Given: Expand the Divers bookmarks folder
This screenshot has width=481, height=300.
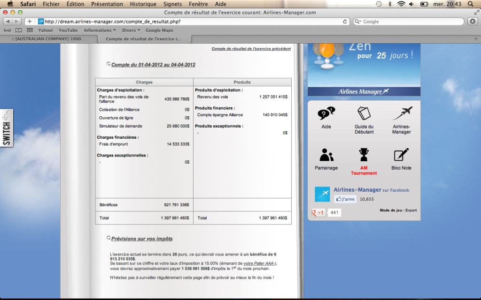Looking at the screenshot, I should pos(131,30).
